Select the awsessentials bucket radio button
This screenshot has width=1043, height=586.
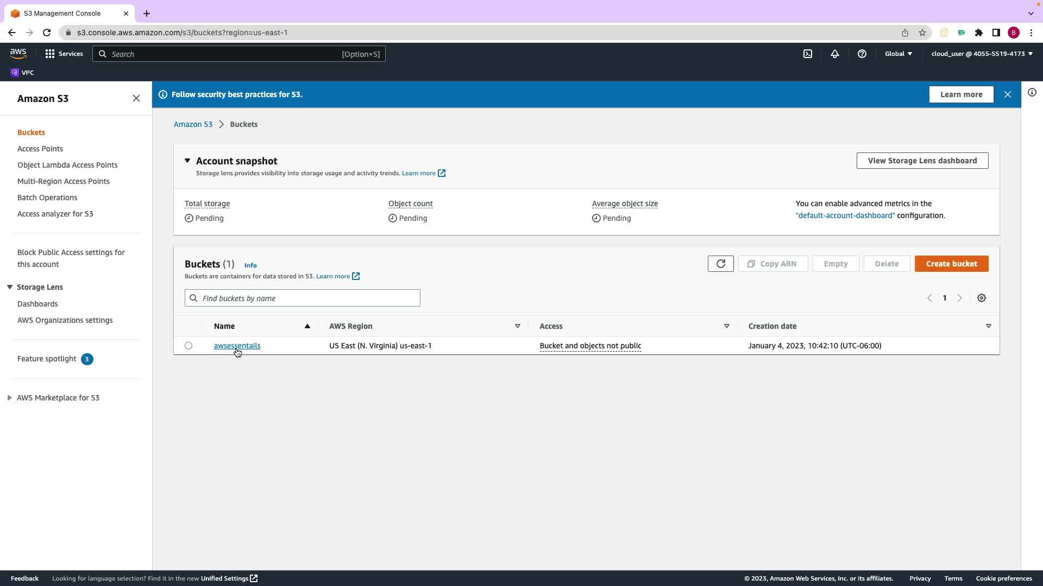pos(189,346)
